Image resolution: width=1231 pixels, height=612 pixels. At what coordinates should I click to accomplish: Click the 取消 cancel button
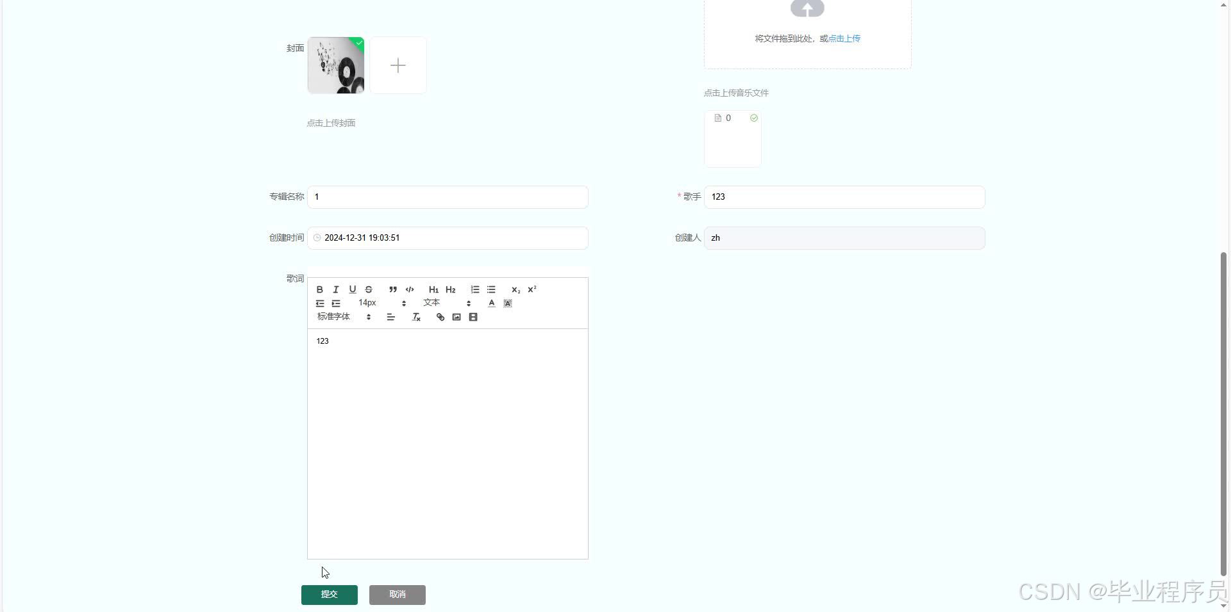tap(398, 595)
